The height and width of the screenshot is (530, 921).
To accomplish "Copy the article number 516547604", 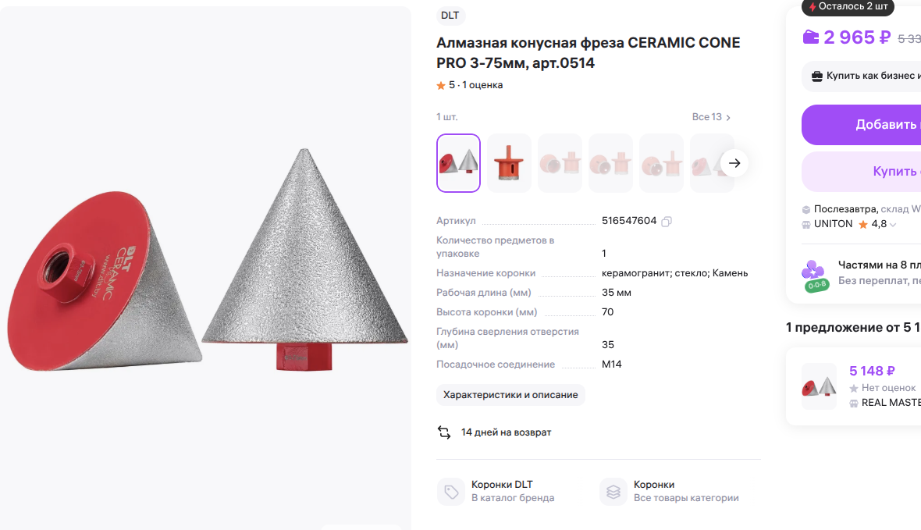I will point(666,222).
